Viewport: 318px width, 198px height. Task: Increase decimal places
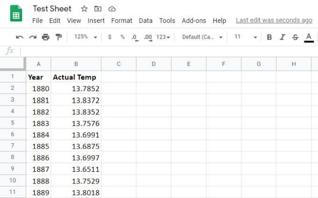[x=148, y=37]
